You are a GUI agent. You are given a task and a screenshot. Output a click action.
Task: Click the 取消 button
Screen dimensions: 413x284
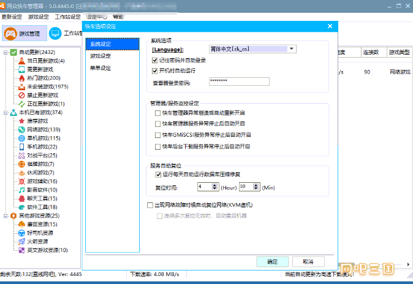click(308, 262)
